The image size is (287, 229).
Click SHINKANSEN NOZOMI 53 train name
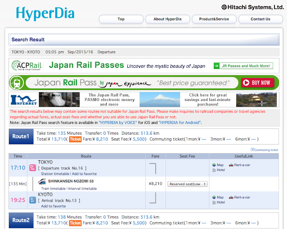click(71, 181)
